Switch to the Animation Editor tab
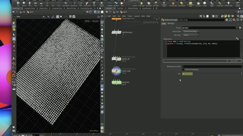Viewport: 243px width, 136px height. coord(30,8)
